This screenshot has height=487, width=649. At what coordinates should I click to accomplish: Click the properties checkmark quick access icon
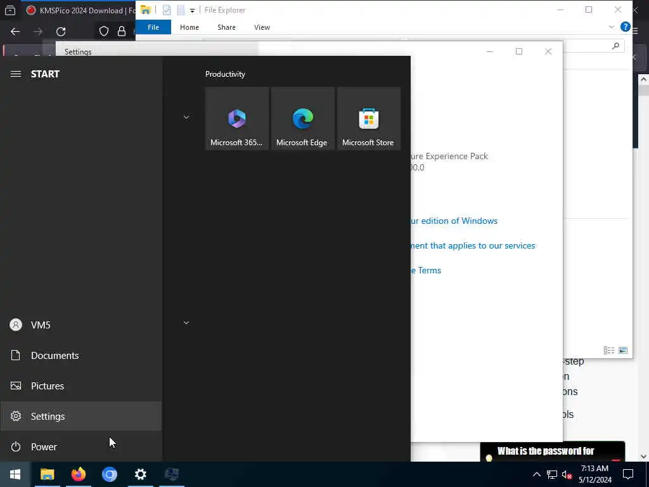pos(167,10)
